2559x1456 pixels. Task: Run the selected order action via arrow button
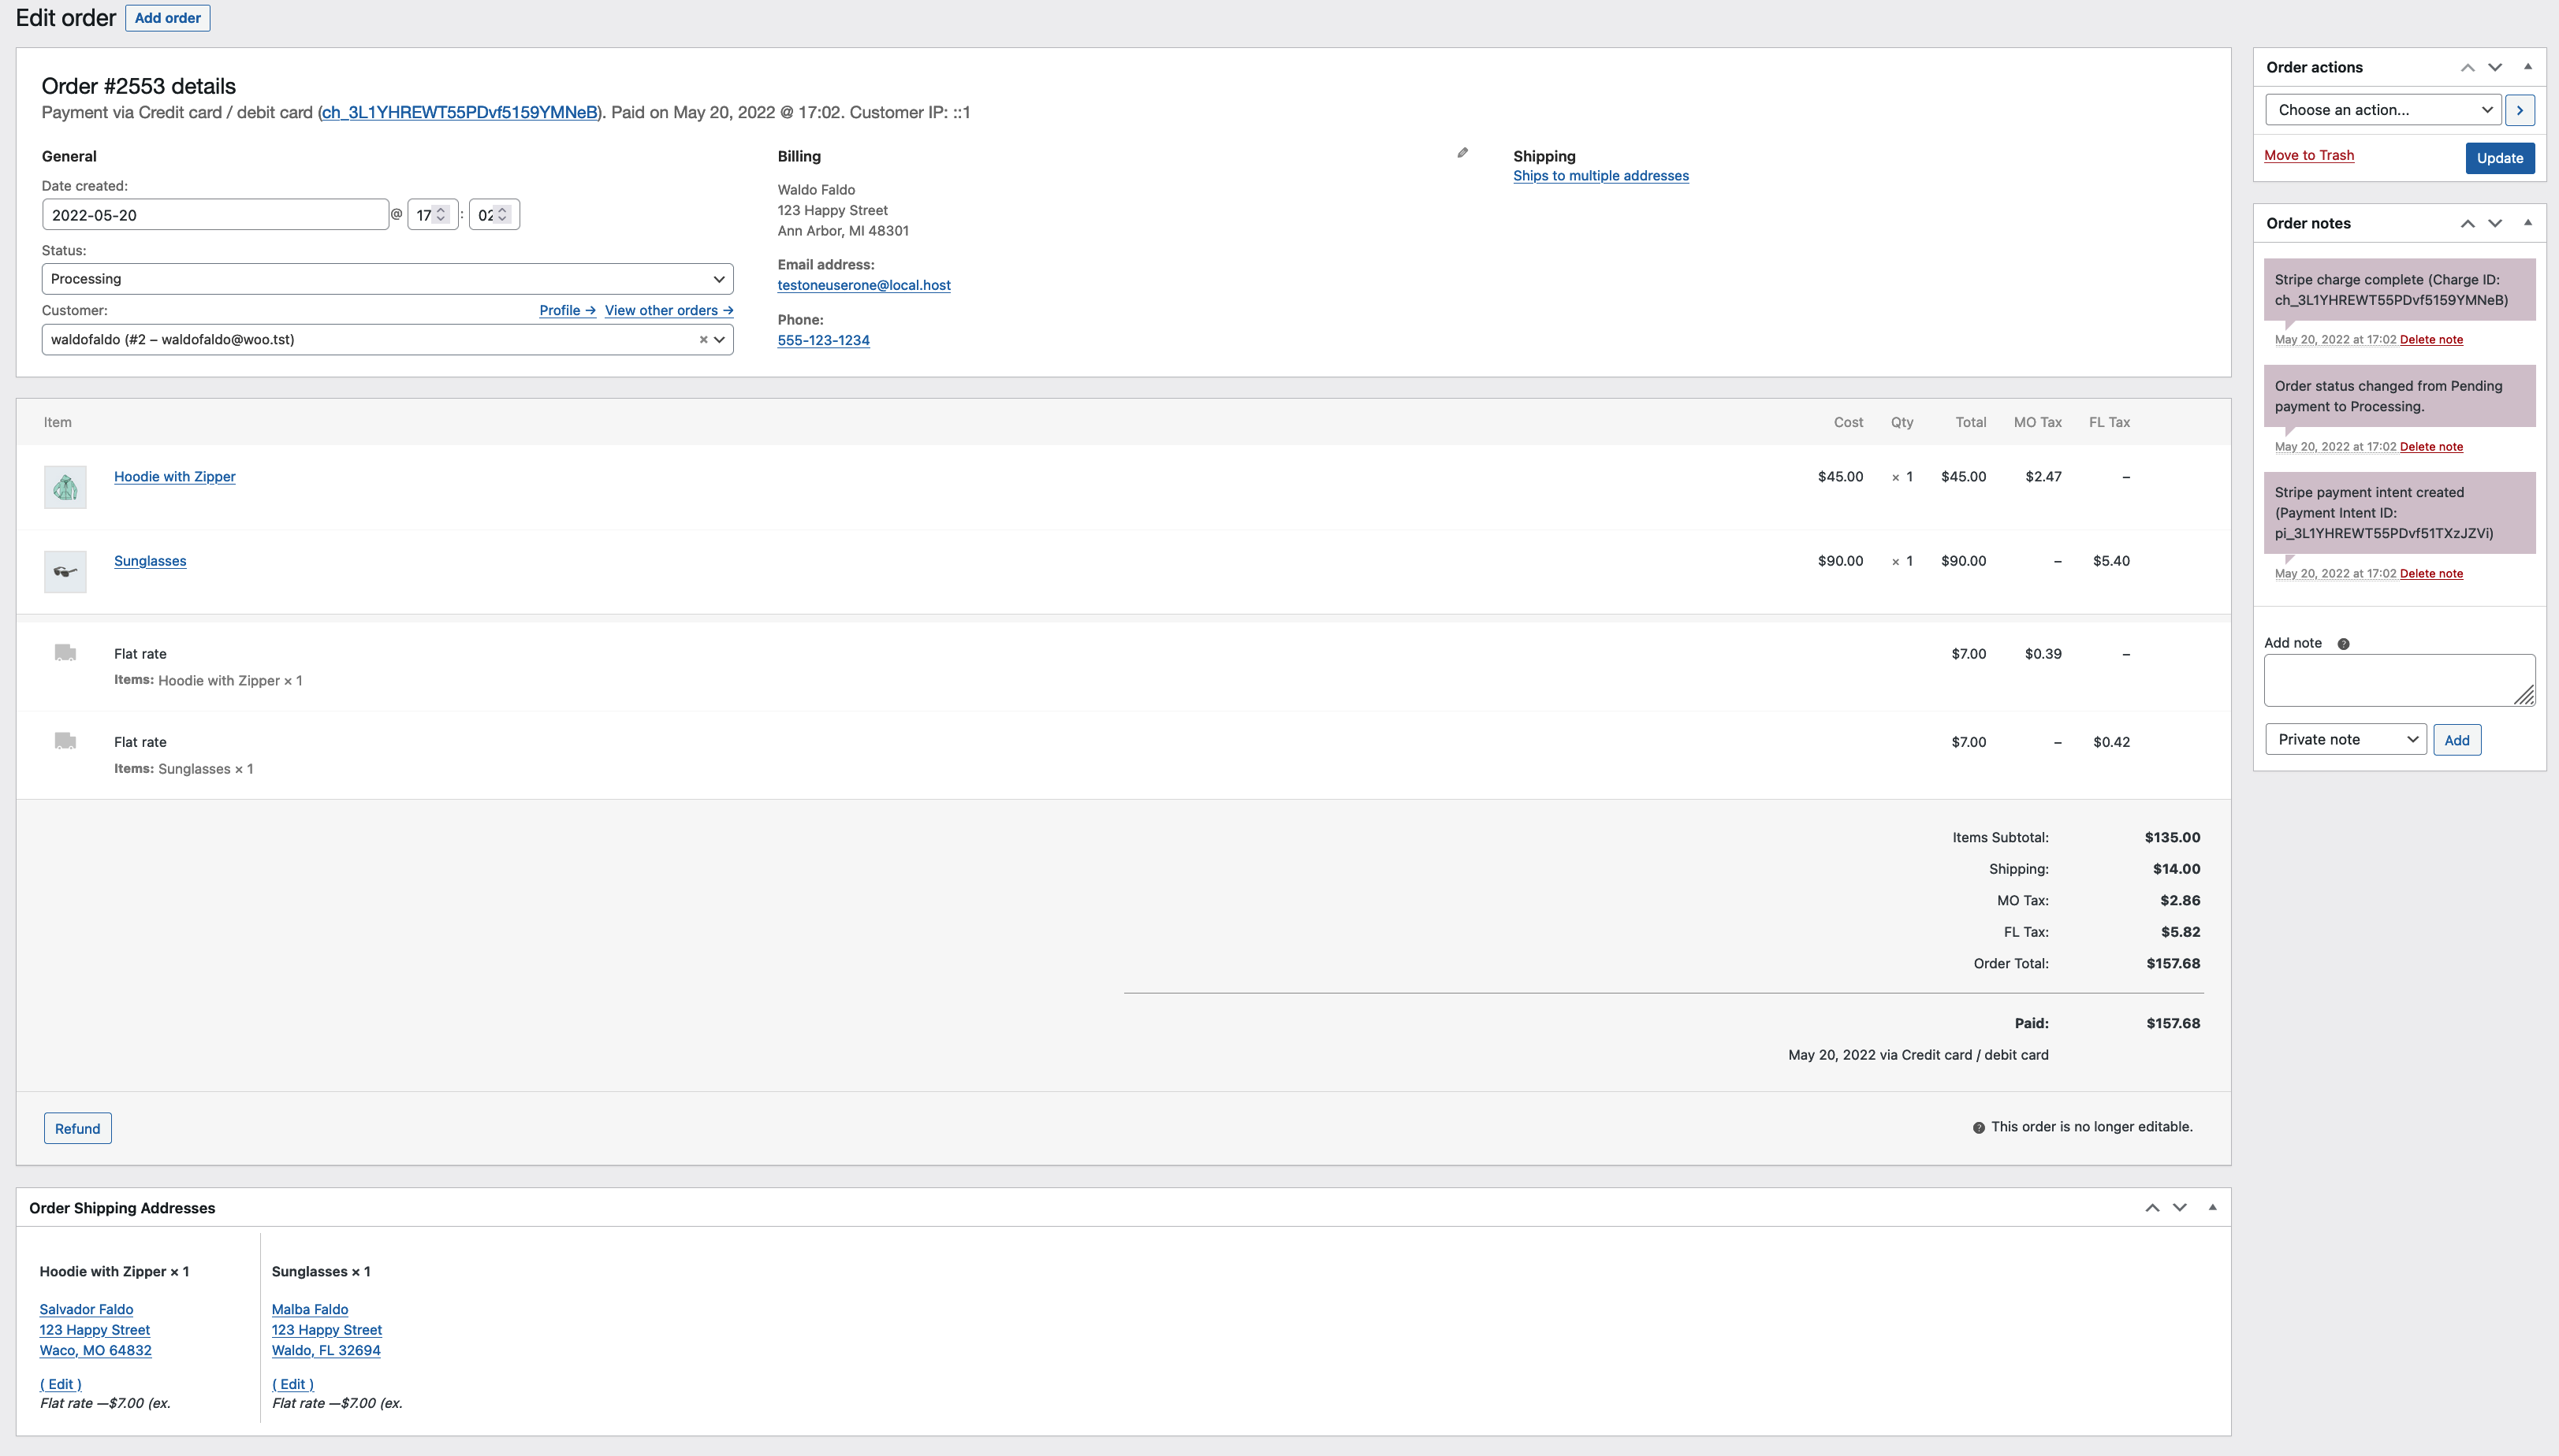click(2520, 110)
